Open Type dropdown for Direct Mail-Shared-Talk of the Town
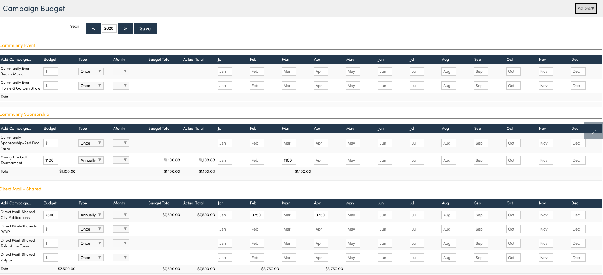 coord(91,243)
